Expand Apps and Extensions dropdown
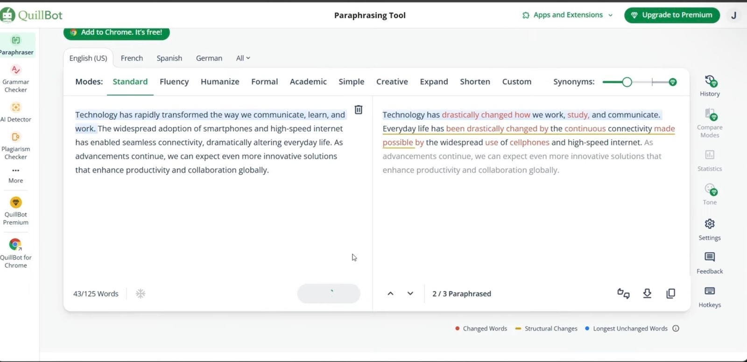Screen dimensions: 747x362 coord(567,15)
